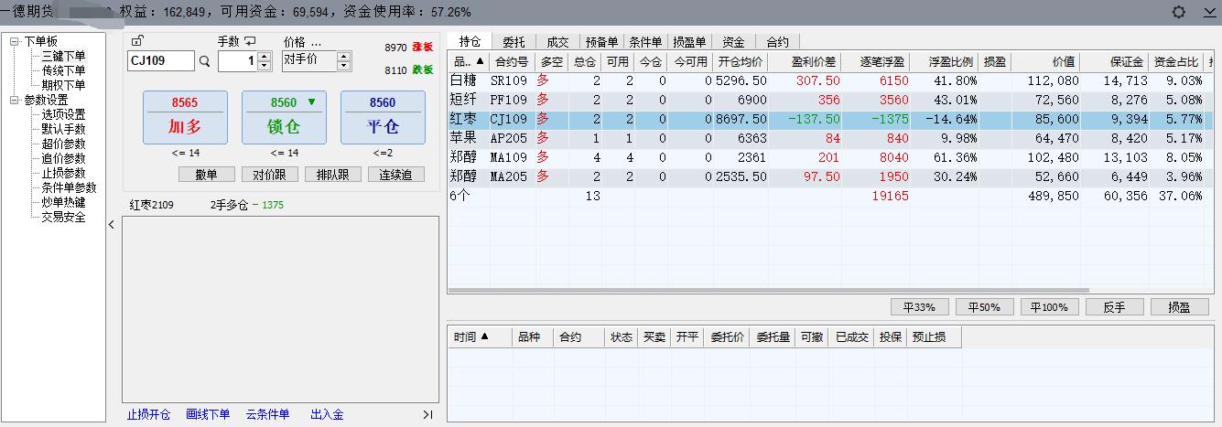The width and height of the screenshot is (1222, 427).
Task: Click the magnifier icon next to CJ109
Action: [204, 61]
